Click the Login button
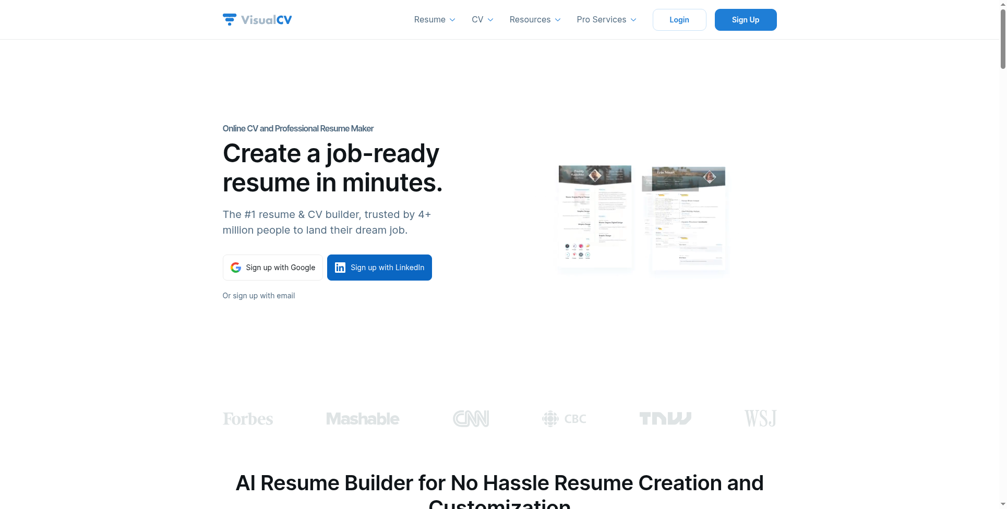Screen dimensions: 1007x509 [679, 20]
